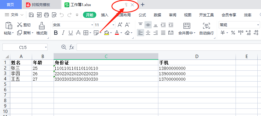This screenshot has width=261, height=116.
Task: Click the fx insert function icon
Action: click(x=71, y=47)
